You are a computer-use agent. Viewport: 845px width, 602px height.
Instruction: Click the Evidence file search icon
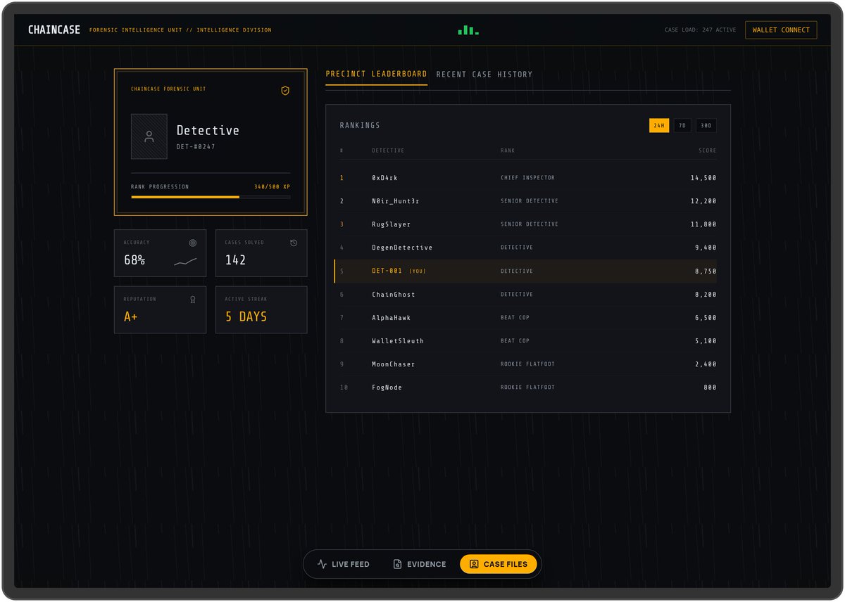pos(398,564)
